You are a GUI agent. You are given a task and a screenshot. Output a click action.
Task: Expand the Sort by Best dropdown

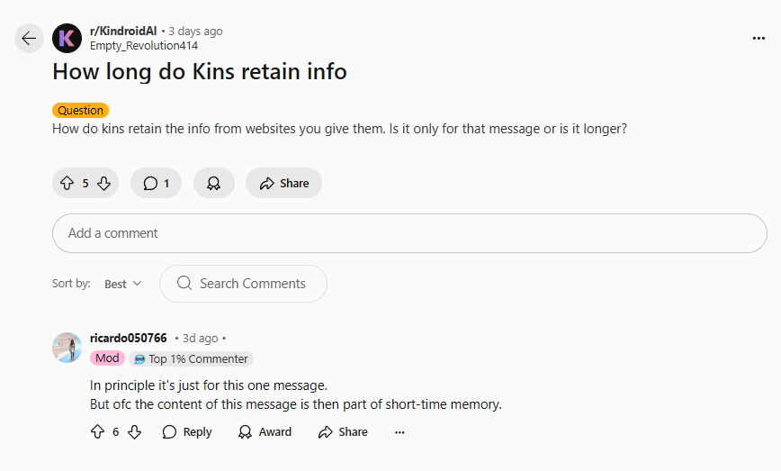pos(123,284)
